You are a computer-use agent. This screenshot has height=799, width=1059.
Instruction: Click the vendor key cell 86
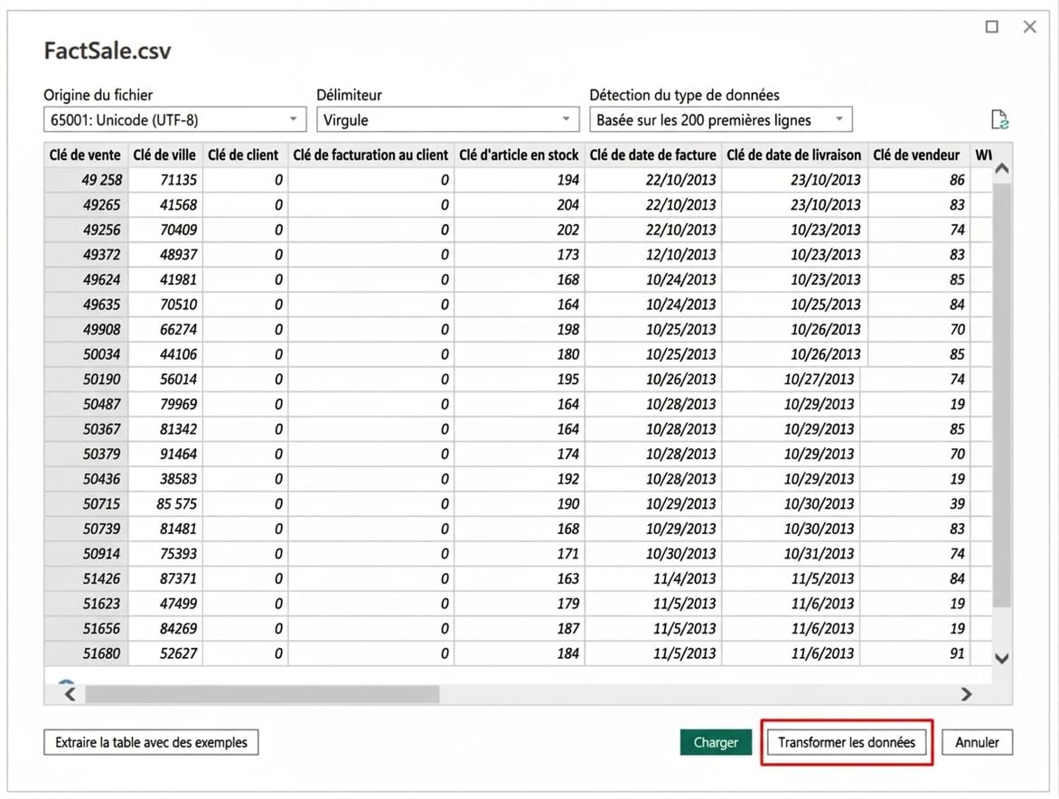coord(919,180)
